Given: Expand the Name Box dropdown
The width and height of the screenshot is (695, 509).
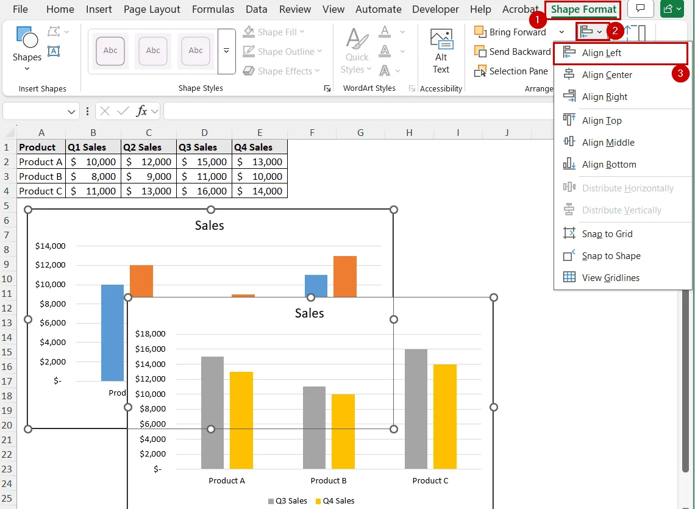Looking at the screenshot, I should [71, 112].
